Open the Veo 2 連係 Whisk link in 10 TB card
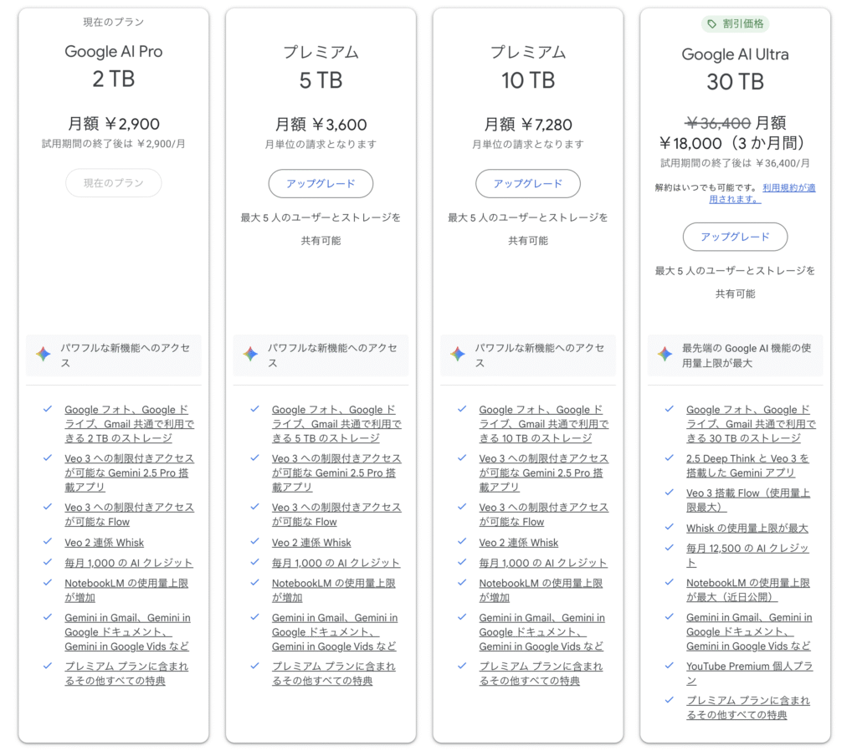Image resolution: width=857 pixels, height=756 pixels. coord(519,543)
